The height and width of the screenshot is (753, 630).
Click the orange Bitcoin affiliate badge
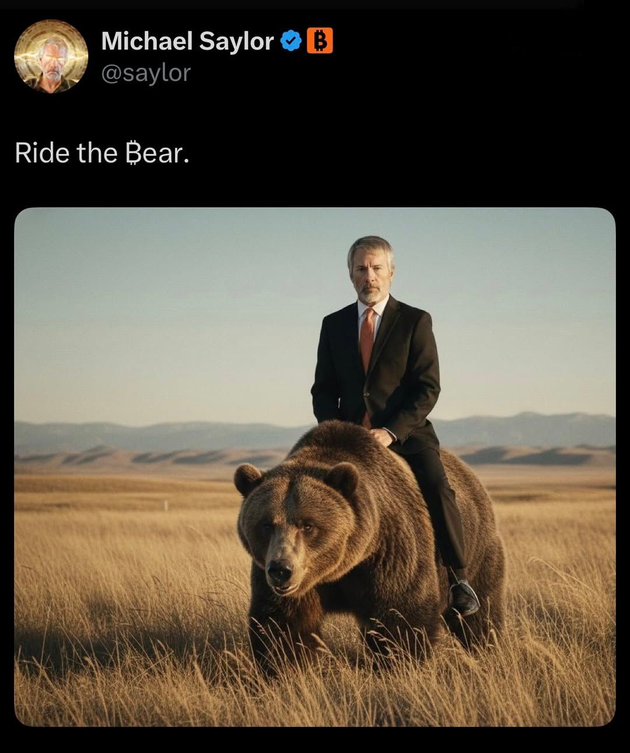pyautogui.click(x=319, y=41)
